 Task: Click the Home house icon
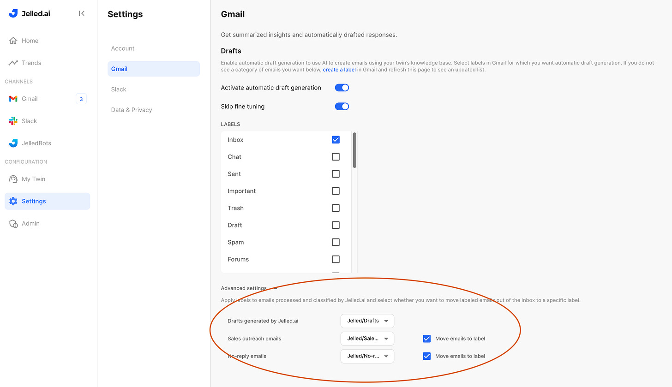pyautogui.click(x=13, y=41)
